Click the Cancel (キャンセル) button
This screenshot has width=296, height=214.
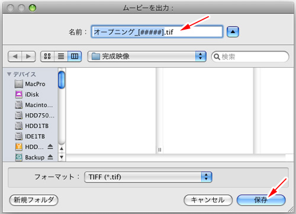pos(208,200)
